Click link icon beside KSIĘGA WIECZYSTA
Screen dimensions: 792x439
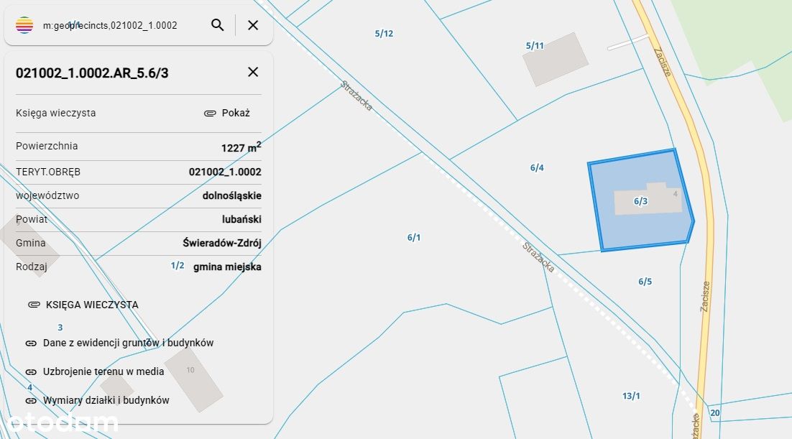click(34, 305)
